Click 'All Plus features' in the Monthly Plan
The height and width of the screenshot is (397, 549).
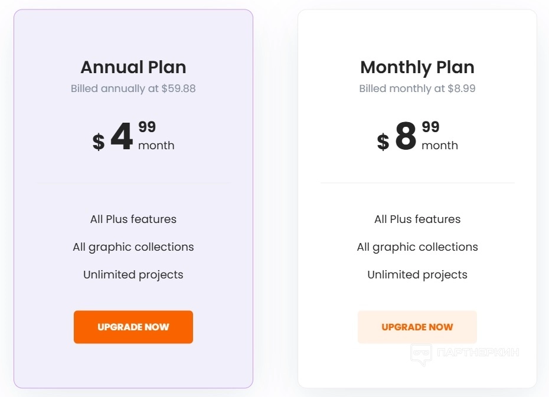coord(417,219)
